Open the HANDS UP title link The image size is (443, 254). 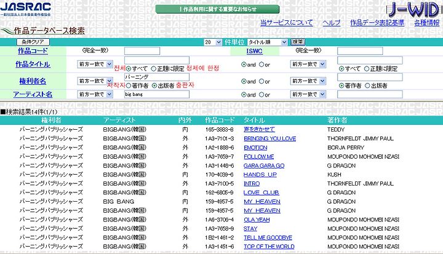[x=260, y=175]
